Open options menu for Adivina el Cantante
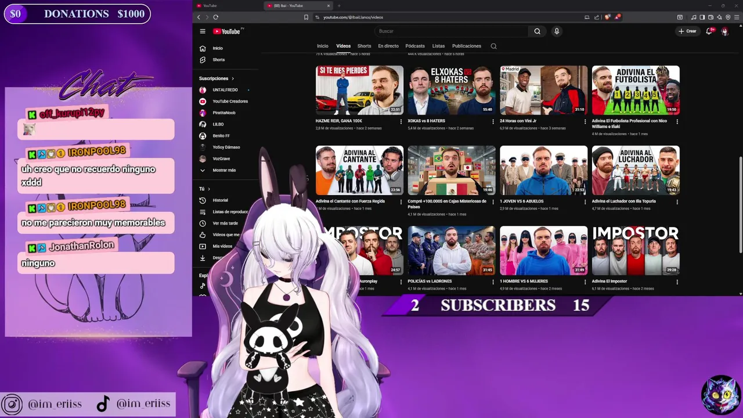This screenshot has height=418, width=743. (x=401, y=202)
